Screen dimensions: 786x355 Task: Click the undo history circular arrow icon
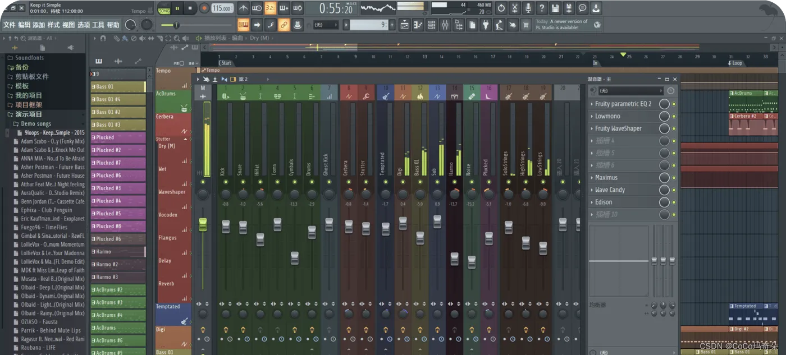pyautogui.click(x=501, y=8)
